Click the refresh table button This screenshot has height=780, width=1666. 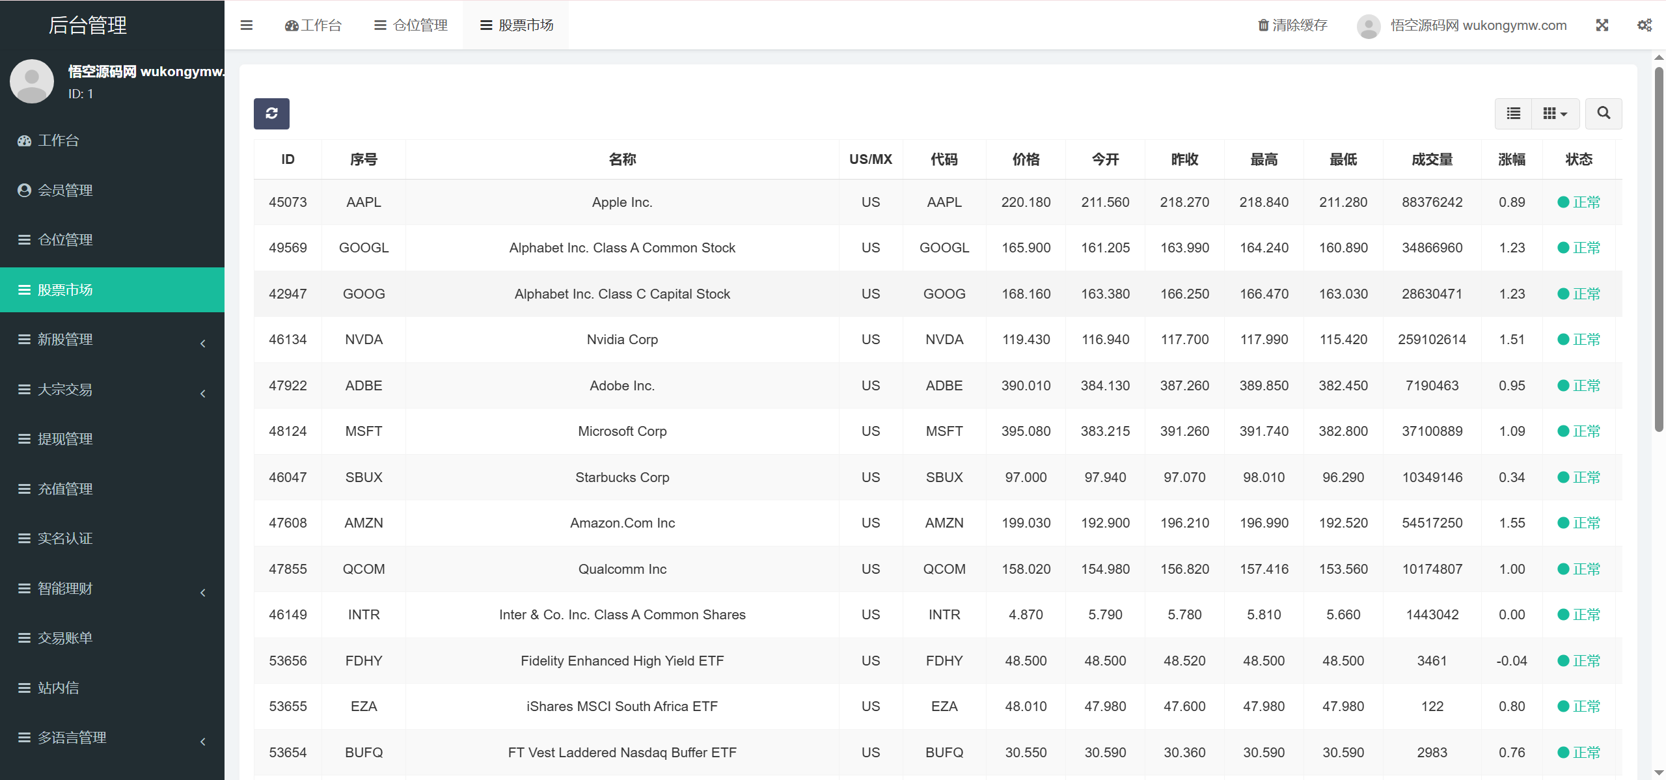(x=271, y=113)
